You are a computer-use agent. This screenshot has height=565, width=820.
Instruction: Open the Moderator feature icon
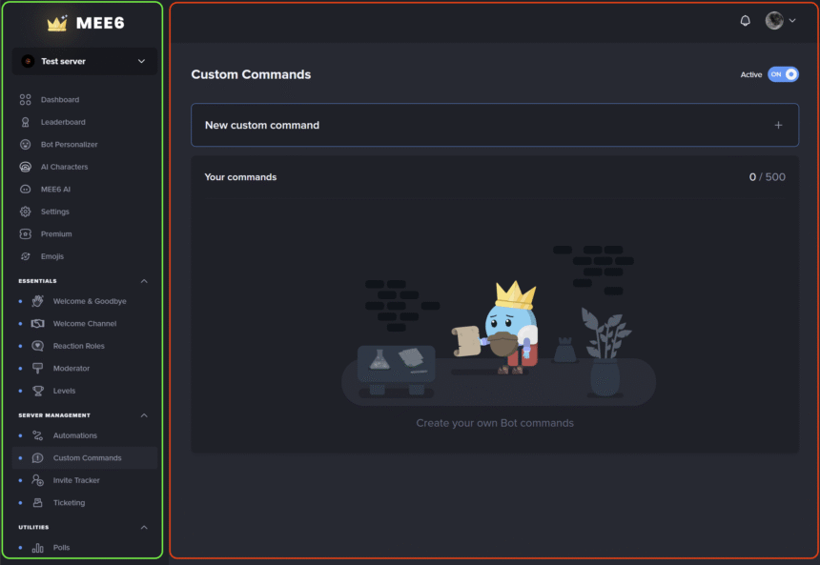37,368
